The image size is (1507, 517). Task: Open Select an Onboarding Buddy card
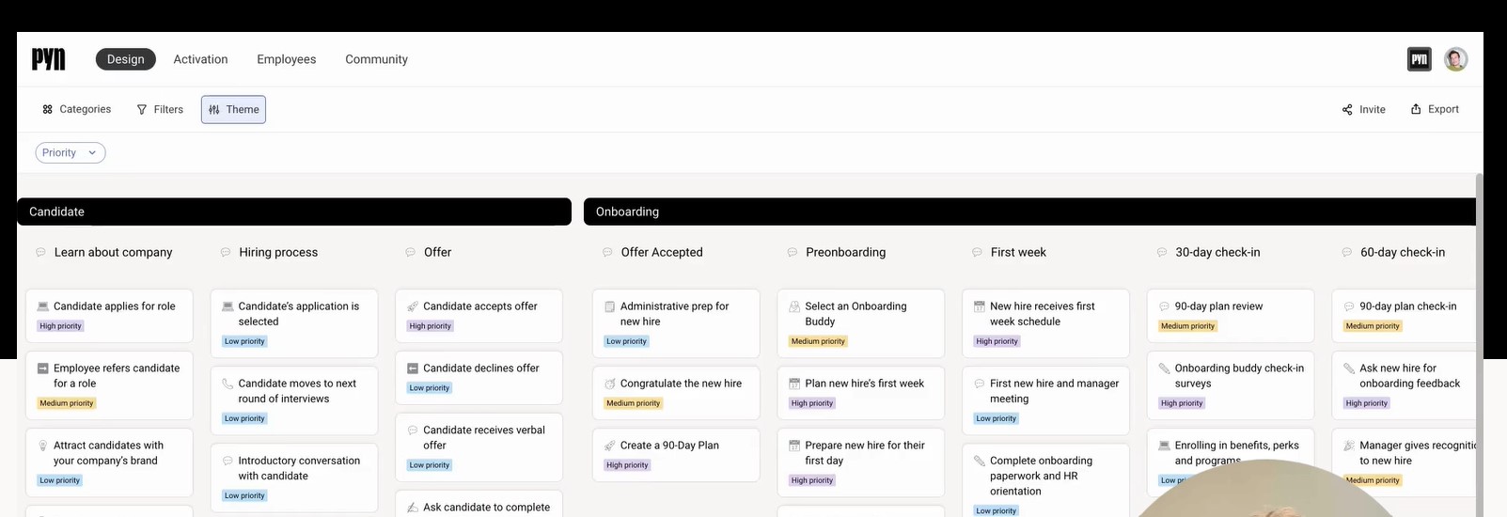coord(860,321)
